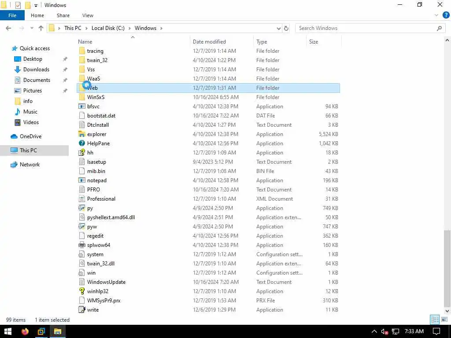
Task: Open Videos in the navigation pane
Action: [31, 122]
